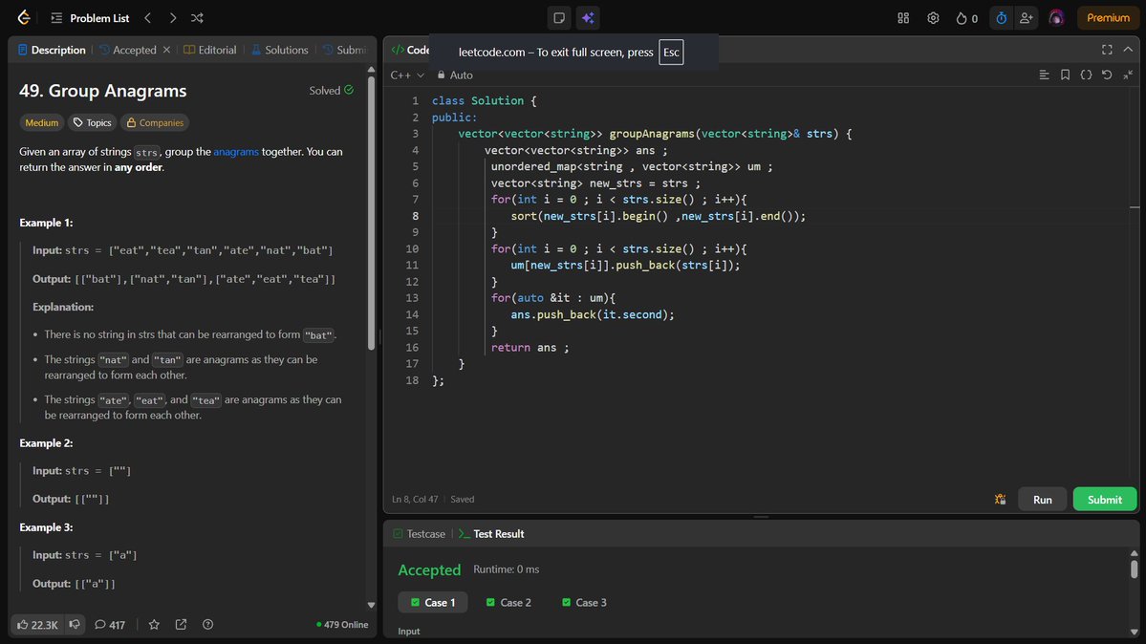1146x644 pixels.
Task: Start the timer stopwatch icon
Action: (1002, 17)
